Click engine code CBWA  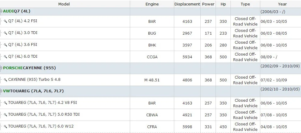tap(152, 115)
